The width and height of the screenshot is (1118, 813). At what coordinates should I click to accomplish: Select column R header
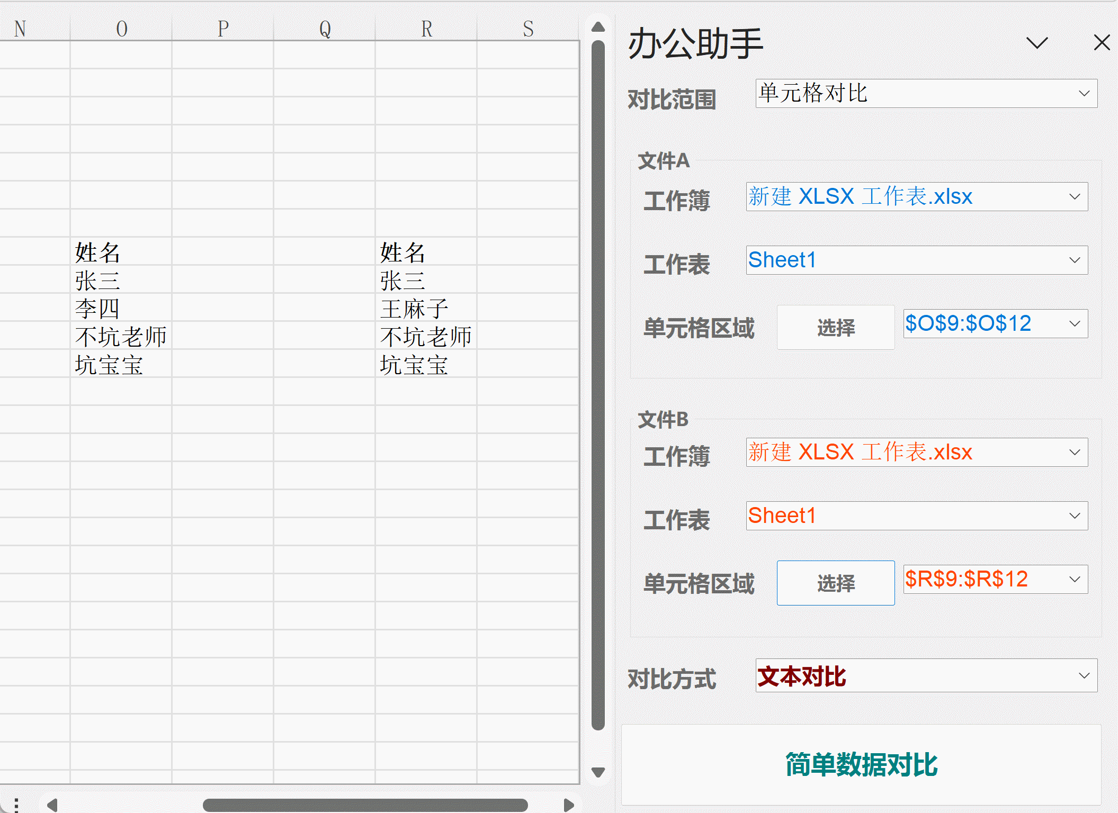[426, 29]
